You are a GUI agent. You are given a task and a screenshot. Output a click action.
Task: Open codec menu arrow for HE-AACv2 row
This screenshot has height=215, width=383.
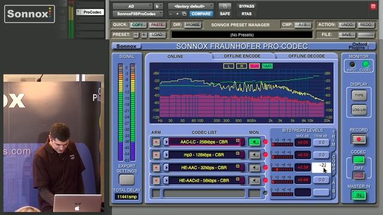pos(166,180)
